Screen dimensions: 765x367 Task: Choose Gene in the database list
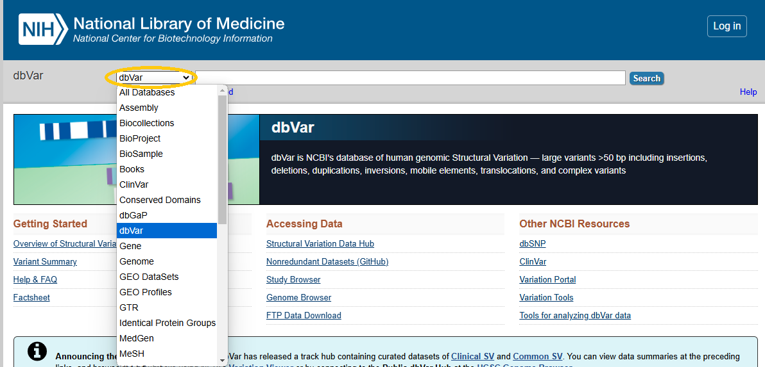(x=167, y=247)
